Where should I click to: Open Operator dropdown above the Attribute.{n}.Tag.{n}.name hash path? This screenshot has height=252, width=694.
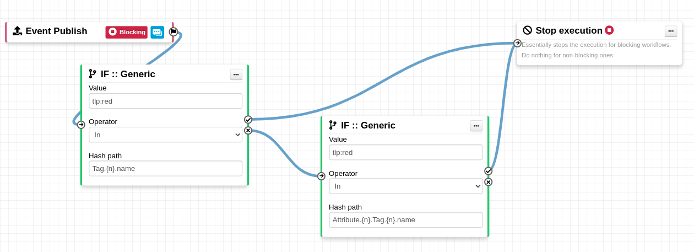pyautogui.click(x=405, y=186)
